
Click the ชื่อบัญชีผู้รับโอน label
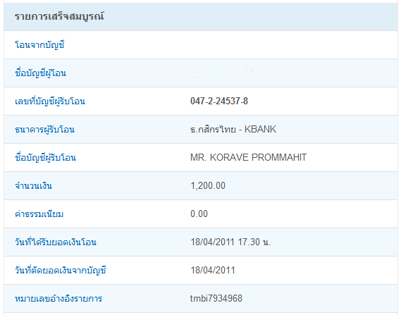45,158
